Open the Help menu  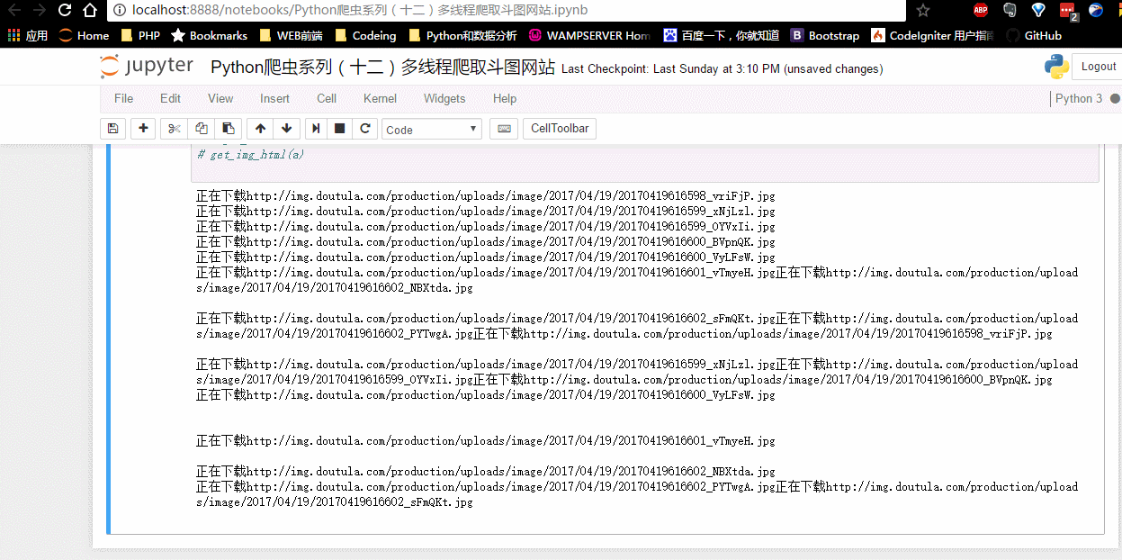point(505,99)
